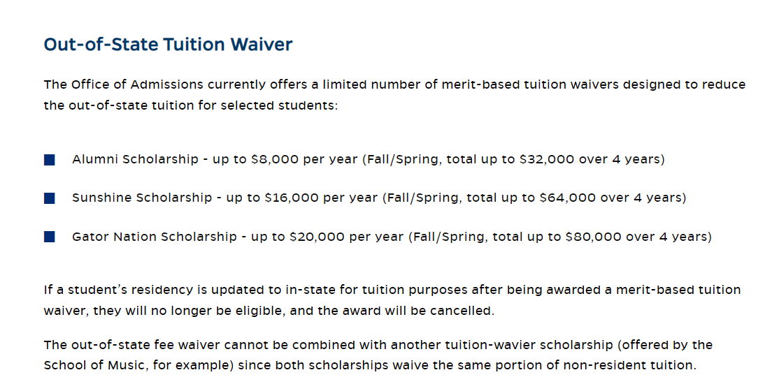The height and width of the screenshot is (391, 772).
Task: Click the blue bullet beside Gator Nation Scholarship
Action: [x=49, y=237]
